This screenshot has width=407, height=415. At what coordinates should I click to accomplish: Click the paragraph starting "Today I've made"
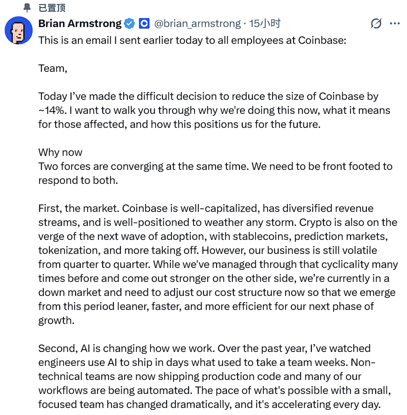click(x=214, y=110)
